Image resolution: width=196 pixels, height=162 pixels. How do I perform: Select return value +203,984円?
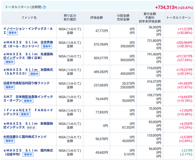(x=184, y=43)
